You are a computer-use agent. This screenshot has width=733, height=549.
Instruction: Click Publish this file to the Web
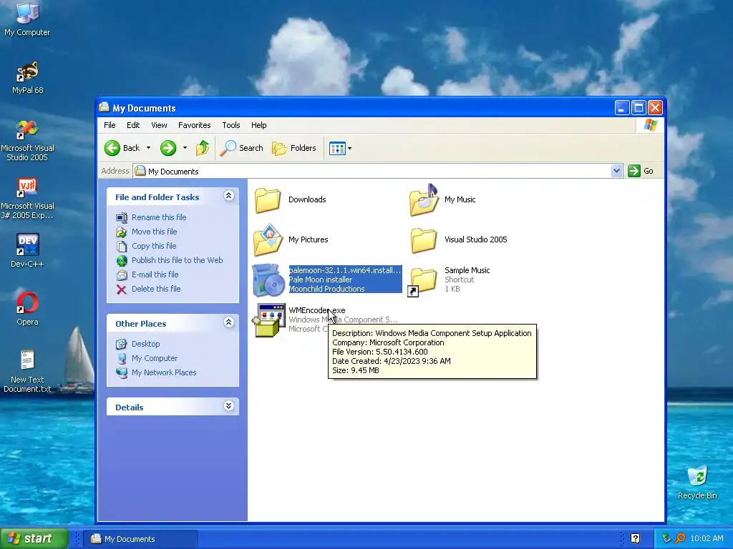(178, 260)
